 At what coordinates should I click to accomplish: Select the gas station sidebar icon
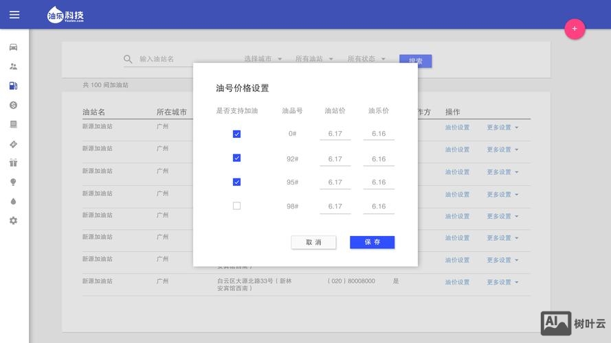pyautogui.click(x=13, y=86)
